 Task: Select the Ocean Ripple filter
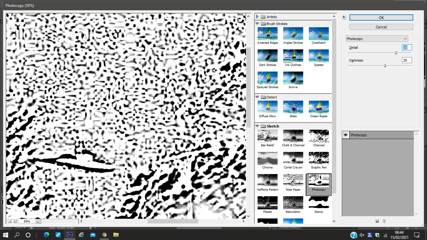pos(319,107)
